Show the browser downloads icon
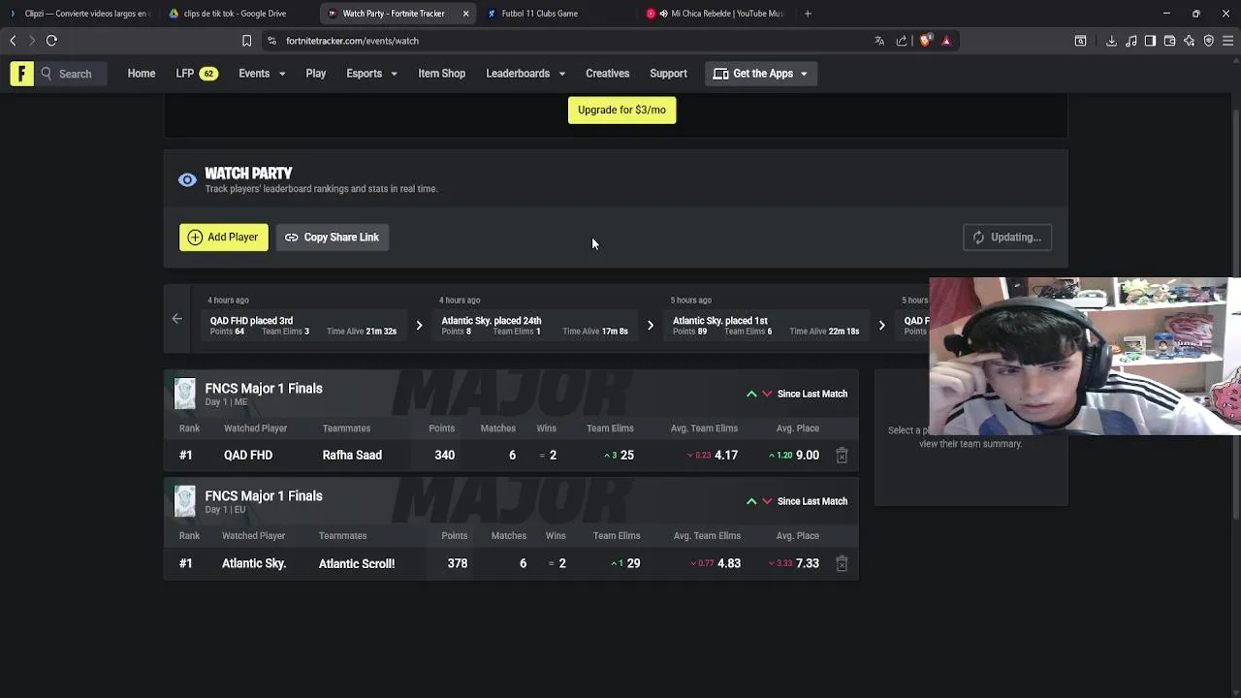 (1111, 41)
